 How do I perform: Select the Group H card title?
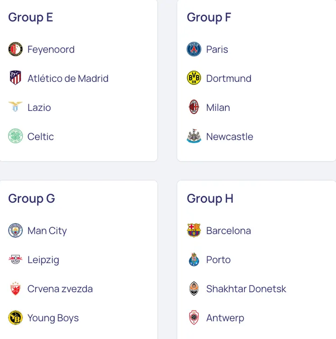tap(210, 198)
